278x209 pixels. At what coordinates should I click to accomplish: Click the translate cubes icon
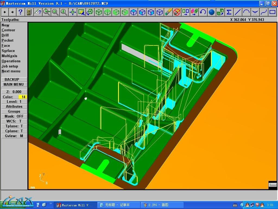click(220, 12)
